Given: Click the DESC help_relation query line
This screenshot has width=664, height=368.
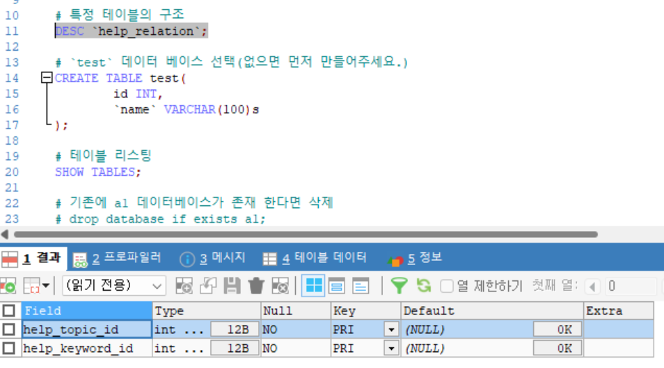Looking at the screenshot, I should click(x=132, y=31).
